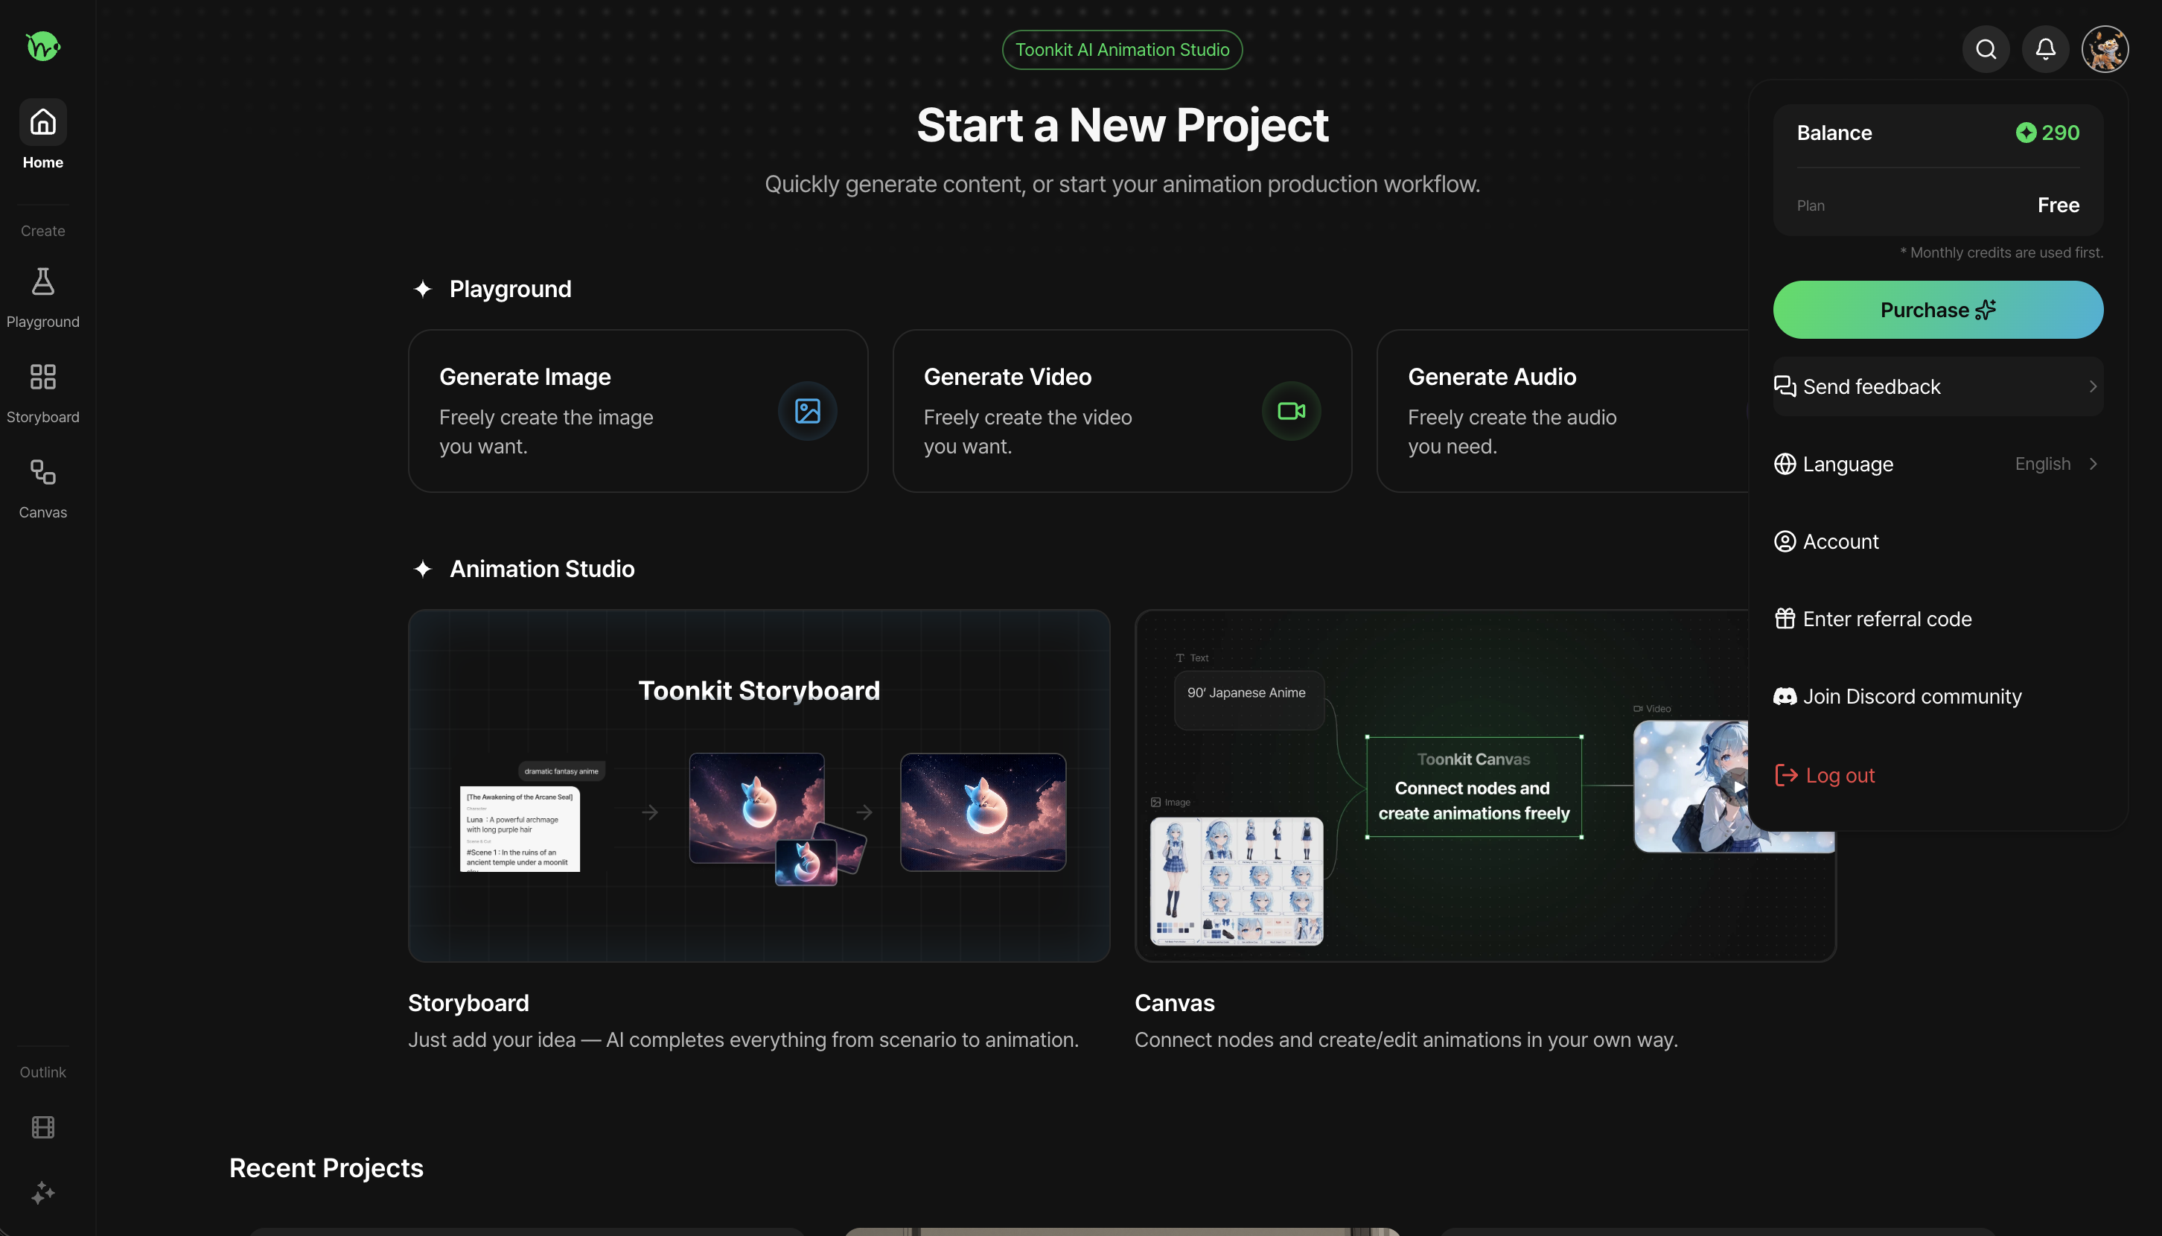Open the Generate Video card
The width and height of the screenshot is (2162, 1236).
(1121, 411)
